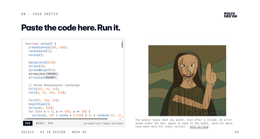Place the cursor on the noLoop(); line
Screen dimensions: 260x139
(36, 55)
